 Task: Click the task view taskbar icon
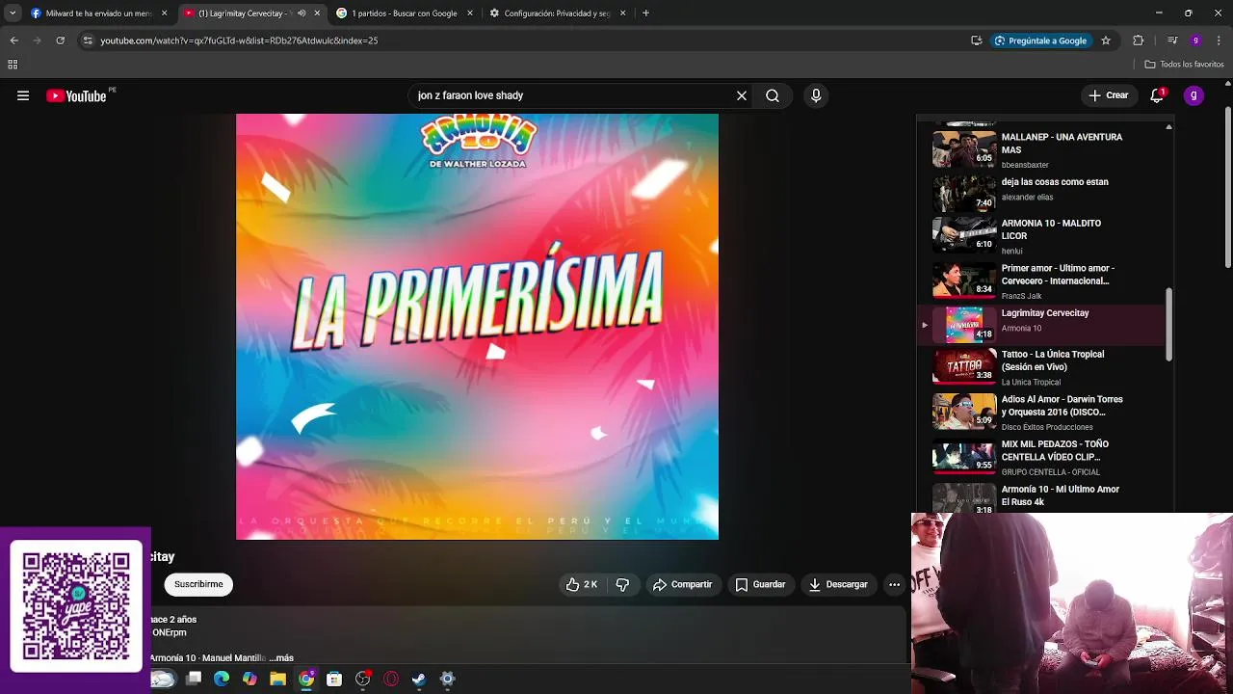tap(194, 679)
